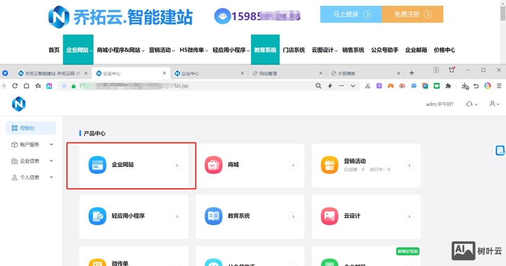Open the 营销活动 gift icon

tap(330, 165)
